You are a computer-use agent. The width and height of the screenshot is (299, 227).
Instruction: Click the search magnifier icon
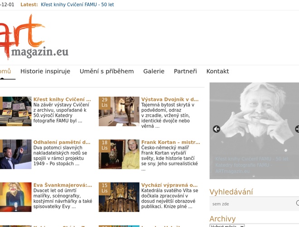[298, 203]
